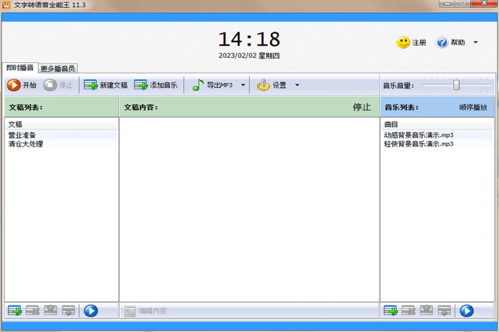The height and width of the screenshot is (332, 499).
Task: Click the blue play icon below the document list
Action: pyautogui.click(x=91, y=311)
